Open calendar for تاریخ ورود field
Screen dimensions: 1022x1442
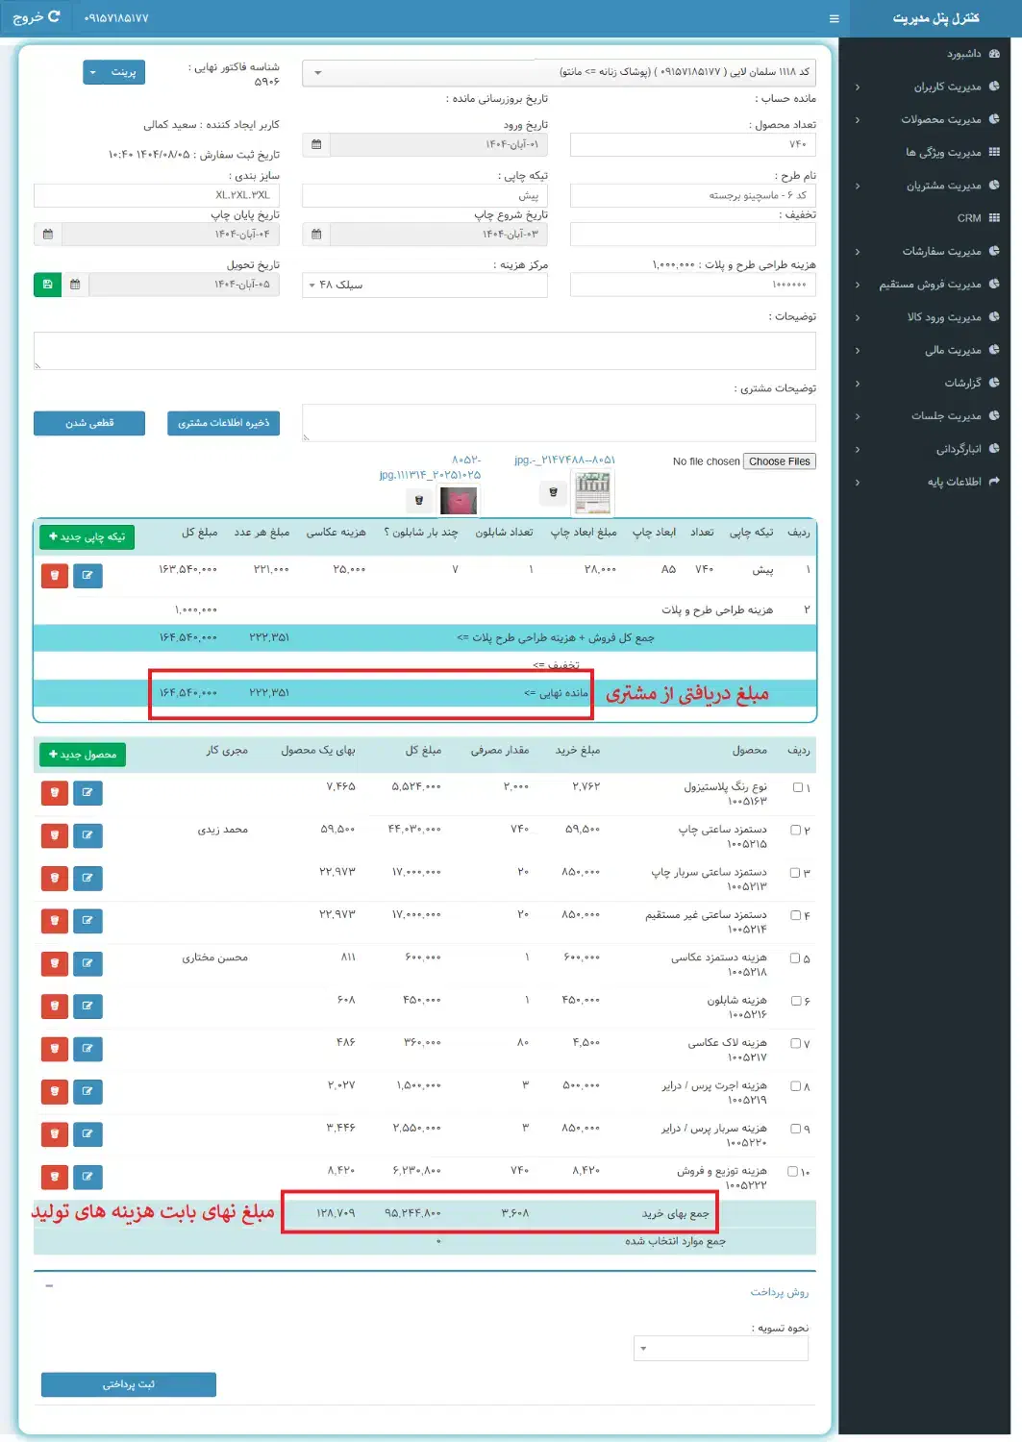tap(316, 144)
